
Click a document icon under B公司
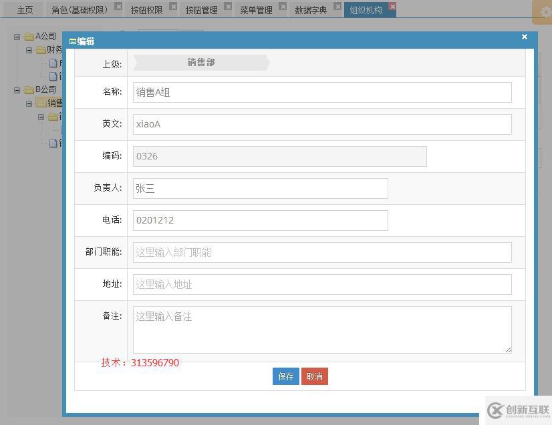[52, 143]
